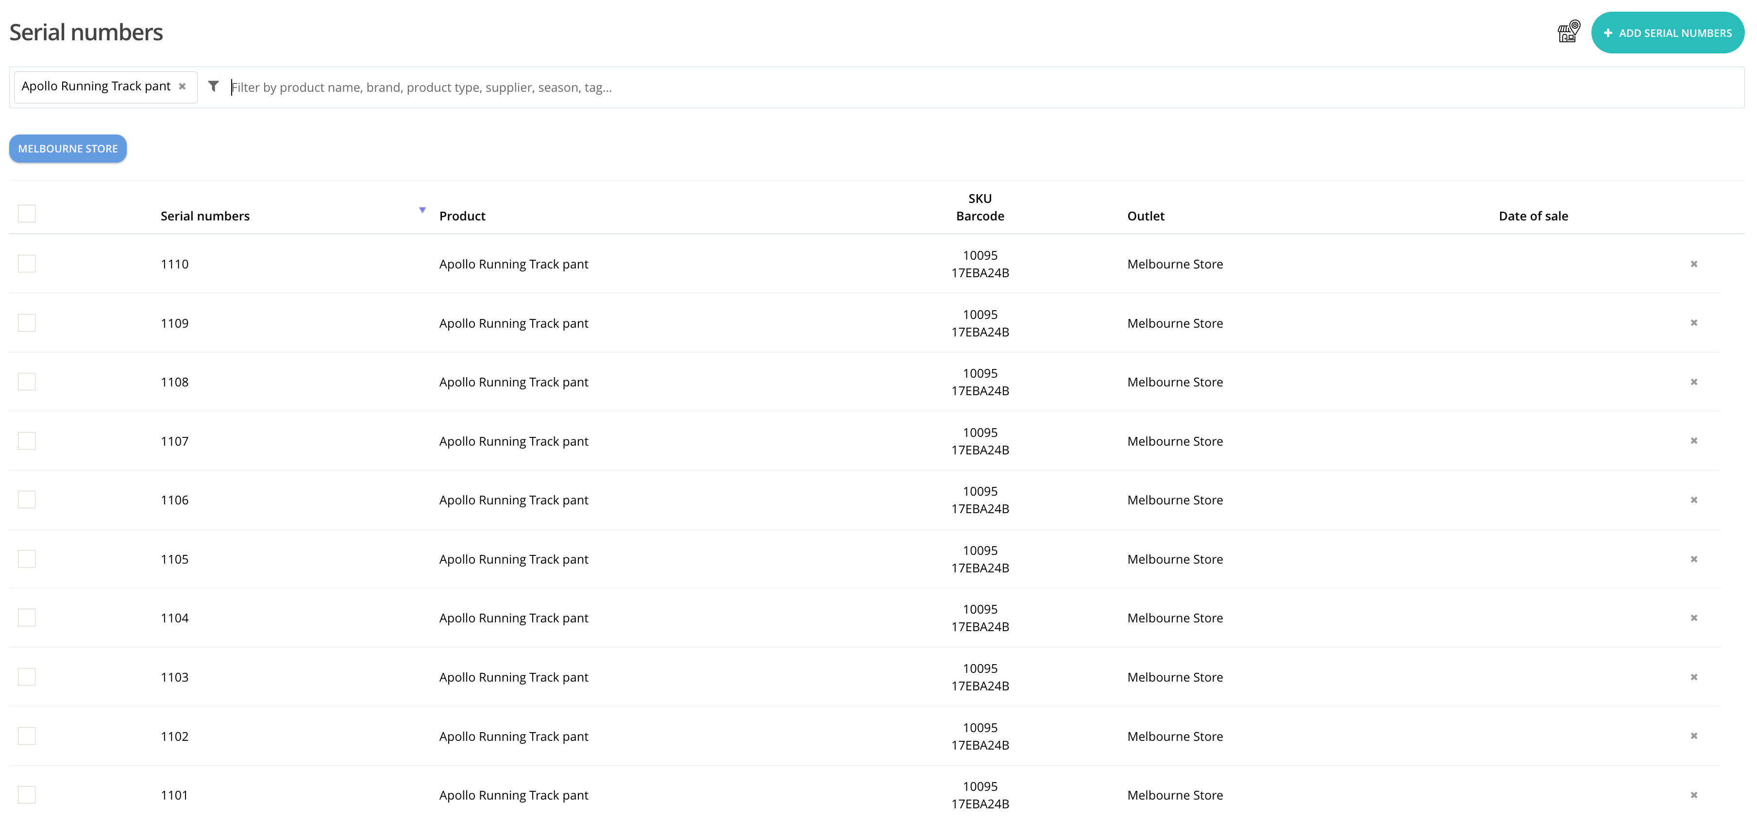Screen dimensions: 1757x819
Task: Remove the Apollo Running Track pant filter tag
Action: click(x=182, y=86)
